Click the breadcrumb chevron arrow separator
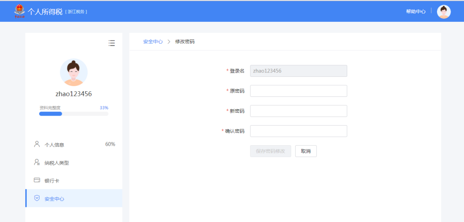Image resolution: width=464 pixels, height=222 pixels. tap(169, 42)
